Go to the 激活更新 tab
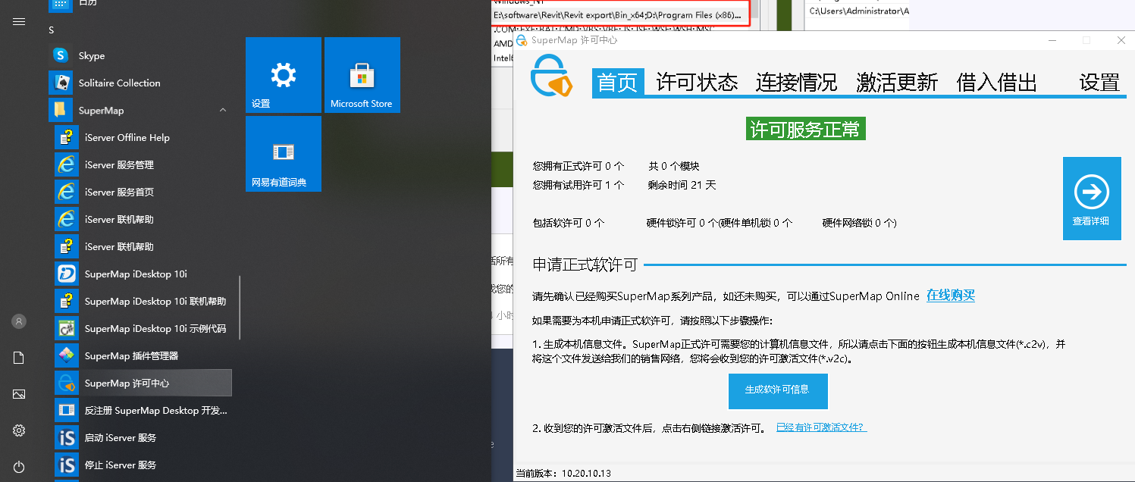This screenshot has height=482, width=1135. point(897,82)
